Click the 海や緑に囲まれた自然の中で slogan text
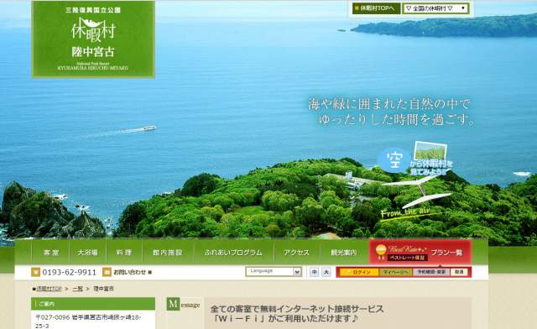537x329 pixels. pyautogui.click(x=389, y=104)
